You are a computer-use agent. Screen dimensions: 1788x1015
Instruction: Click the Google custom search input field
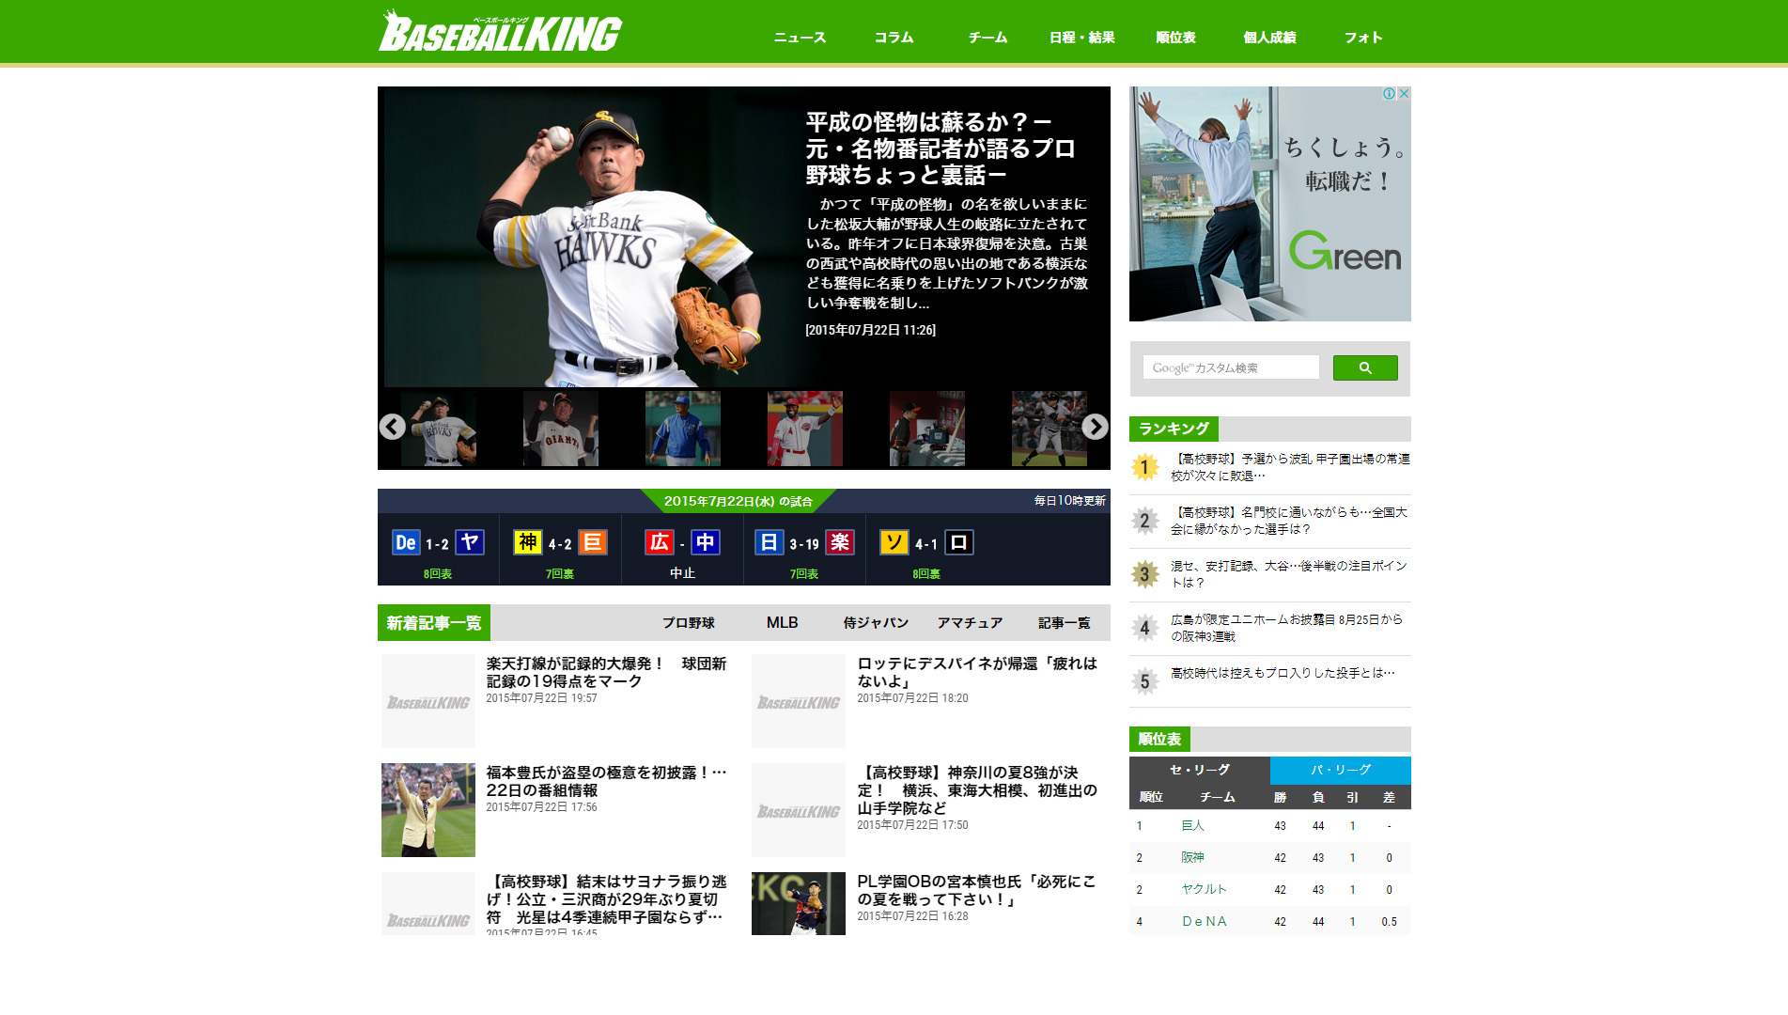[x=1231, y=367]
